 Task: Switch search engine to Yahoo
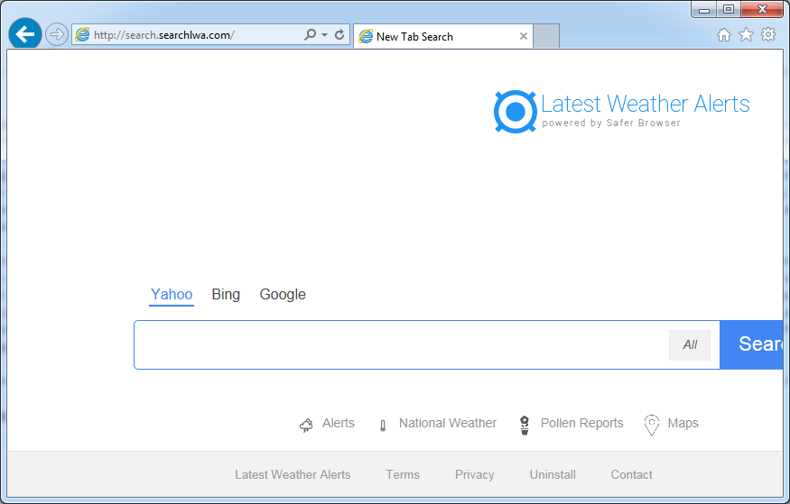tap(172, 294)
